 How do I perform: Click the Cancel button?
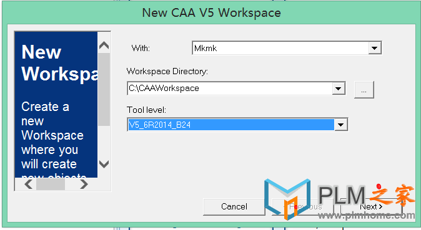234,207
